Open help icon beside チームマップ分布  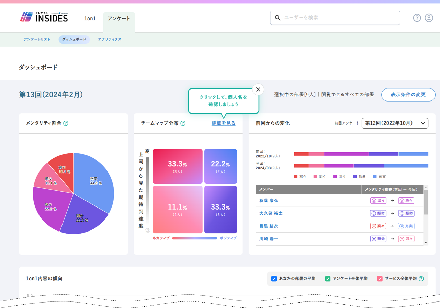coord(183,123)
